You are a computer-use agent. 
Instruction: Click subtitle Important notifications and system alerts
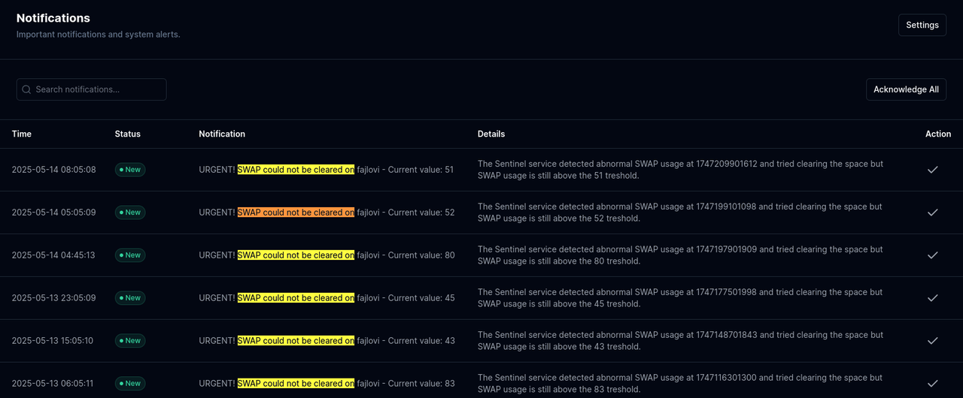[x=99, y=35]
